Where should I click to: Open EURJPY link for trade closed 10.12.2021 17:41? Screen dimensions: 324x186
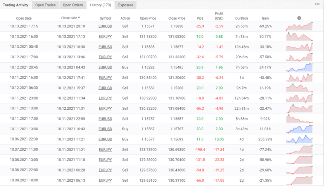tap(105, 77)
